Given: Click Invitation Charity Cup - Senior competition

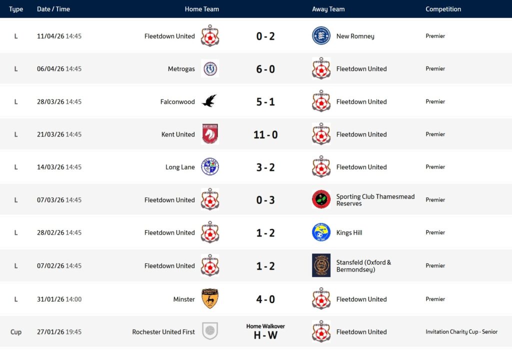Looking at the screenshot, I should click(x=461, y=332).
